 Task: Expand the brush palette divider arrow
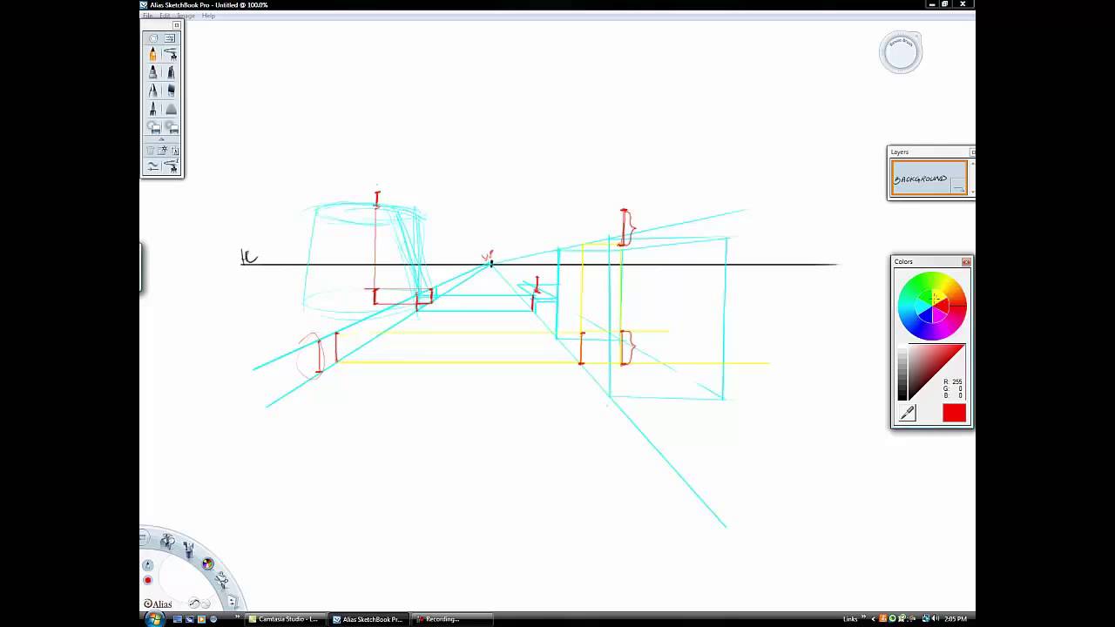pyautogui.click(x=162, y=139)
